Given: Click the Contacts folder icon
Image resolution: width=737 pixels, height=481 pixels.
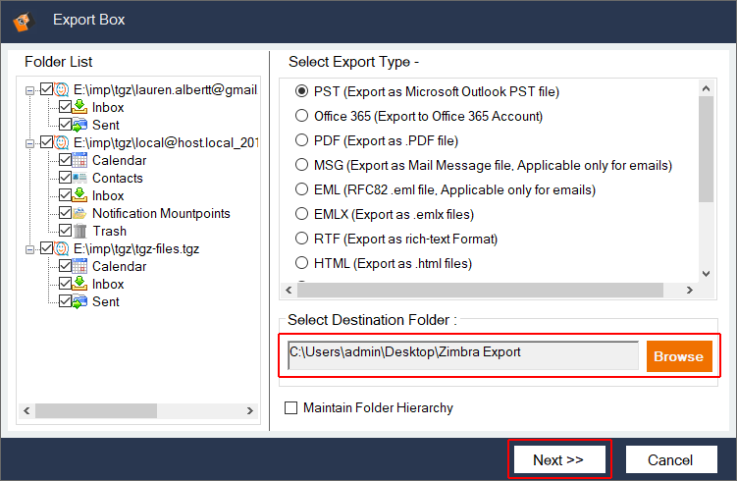Looking at the screenshot, I should pos(80,179).
